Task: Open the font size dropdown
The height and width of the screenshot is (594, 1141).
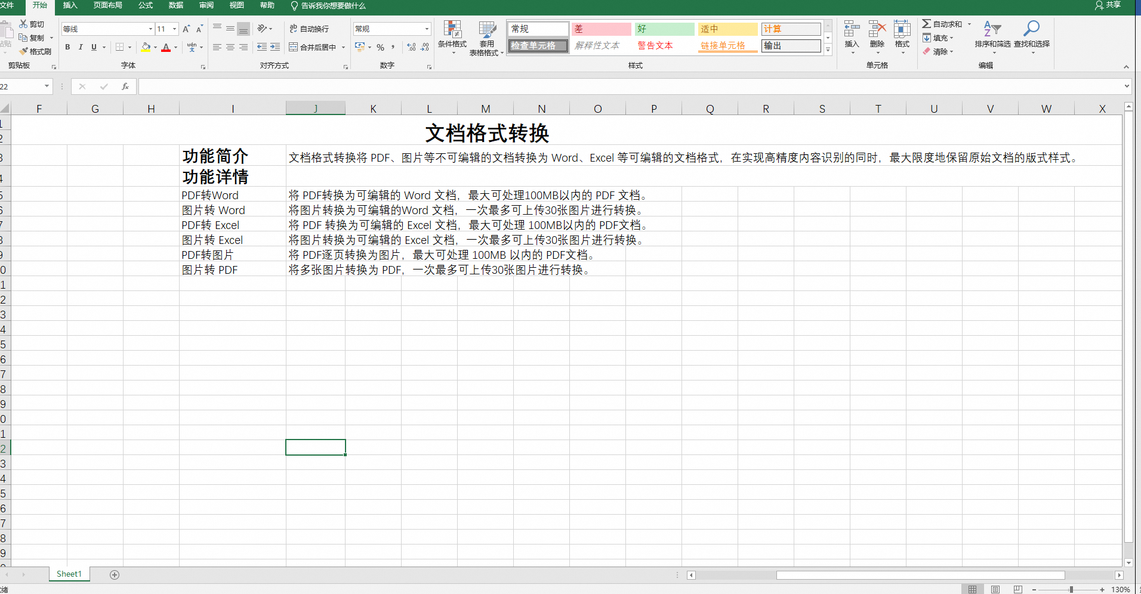Action: (174, 29)
